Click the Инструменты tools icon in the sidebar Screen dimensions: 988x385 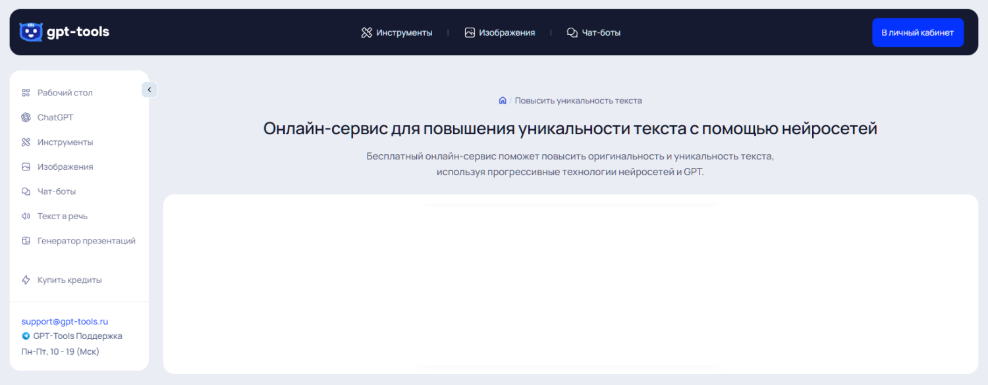click(25, 141)
